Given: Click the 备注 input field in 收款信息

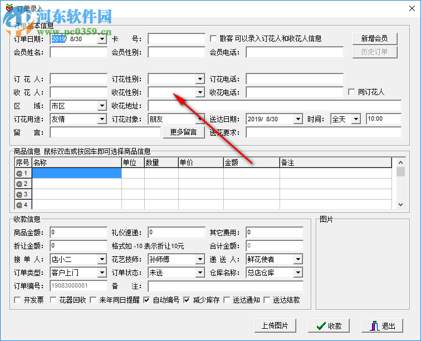Looking at the screenshot, I should [226, 286].
